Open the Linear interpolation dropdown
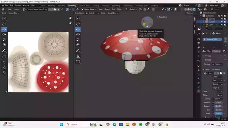Image resolution: width=228 pixels, height=128 pixels. pyautogui.click(x=217, y=77)
